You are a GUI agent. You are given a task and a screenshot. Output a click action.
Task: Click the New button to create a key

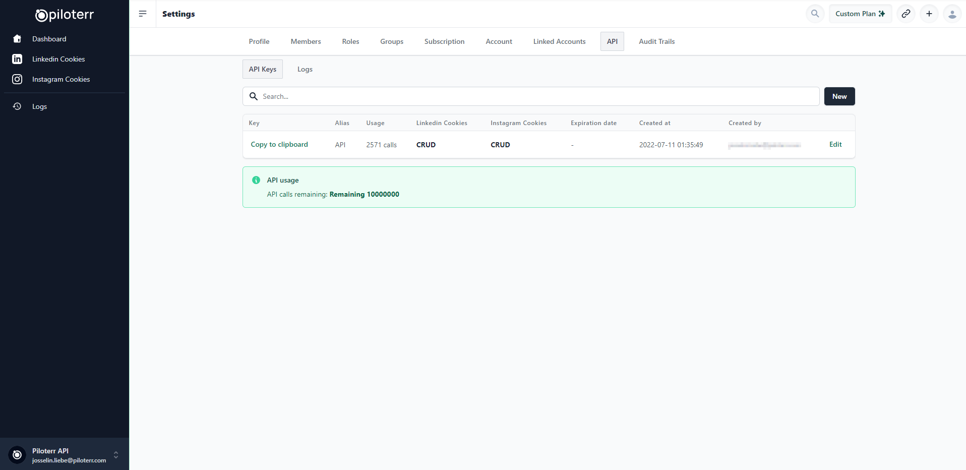pos(839,96)
